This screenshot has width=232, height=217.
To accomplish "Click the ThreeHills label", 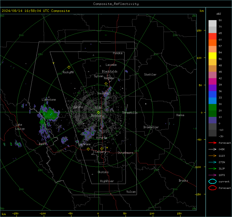I will point(130,113).
